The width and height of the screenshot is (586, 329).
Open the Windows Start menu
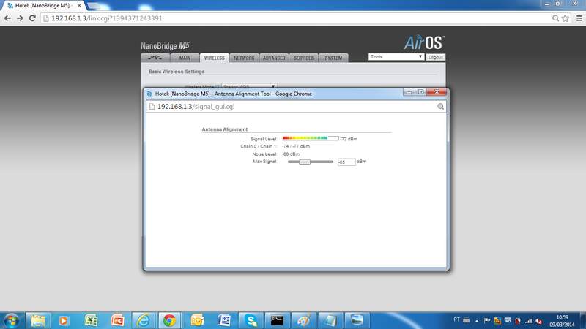point(11,320)
